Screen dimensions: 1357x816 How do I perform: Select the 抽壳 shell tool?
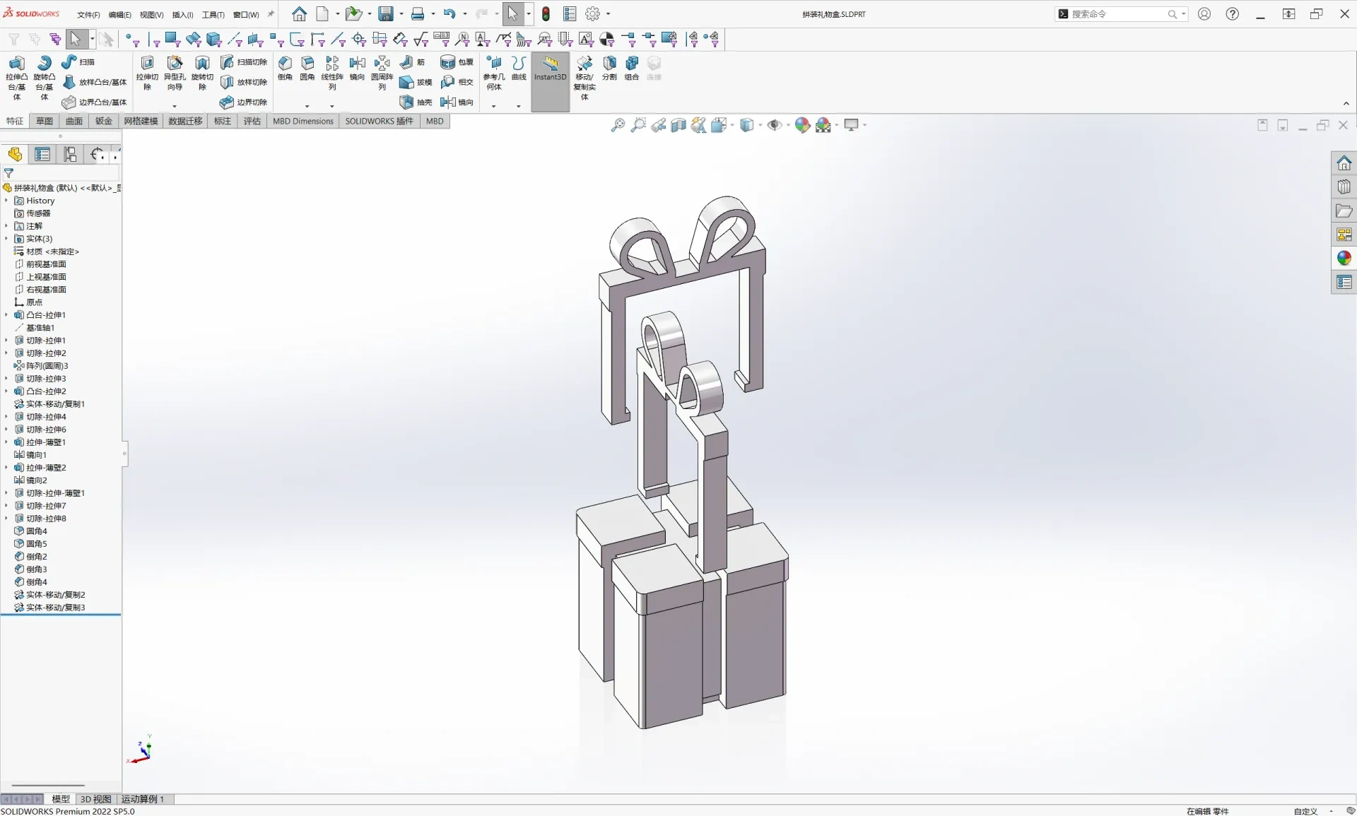[416, 102]
